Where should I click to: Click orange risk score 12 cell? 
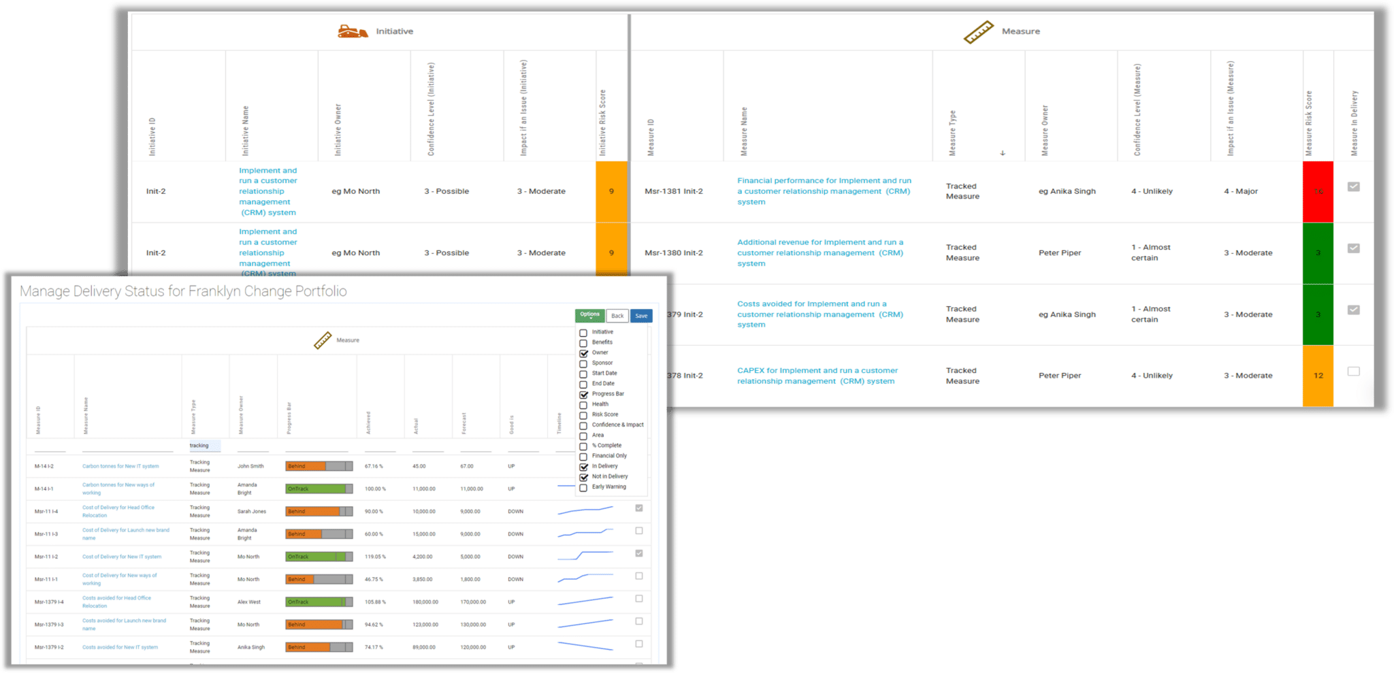1318,376
